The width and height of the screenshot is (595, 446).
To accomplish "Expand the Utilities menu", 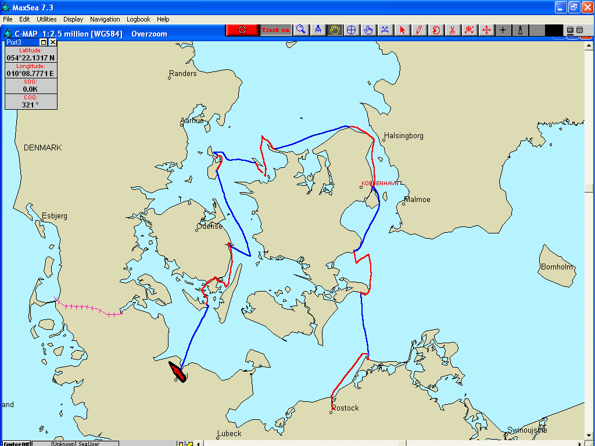I will pos(46,19).
